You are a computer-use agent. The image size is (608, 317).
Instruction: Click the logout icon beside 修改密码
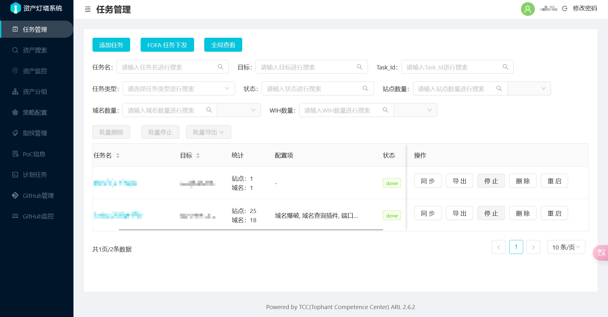[565, 9]
